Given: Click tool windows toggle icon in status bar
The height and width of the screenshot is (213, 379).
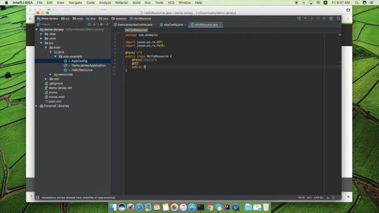Looking at the screenshot, I should 37,198.
